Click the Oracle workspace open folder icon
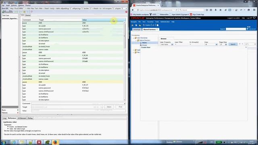 [x=140, y=25]
